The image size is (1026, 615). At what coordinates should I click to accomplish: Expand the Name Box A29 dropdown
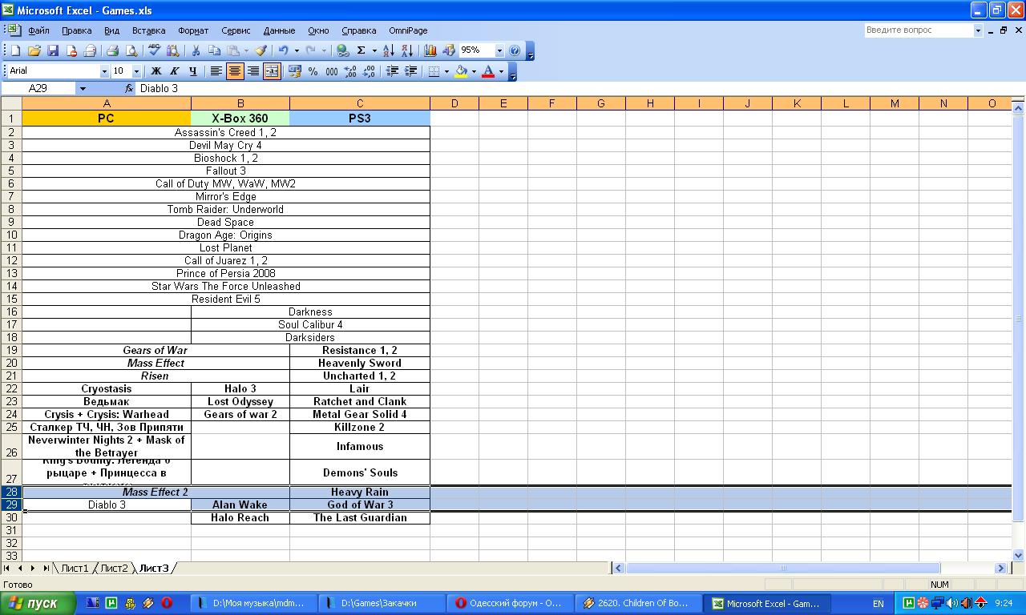coord(83,88)
